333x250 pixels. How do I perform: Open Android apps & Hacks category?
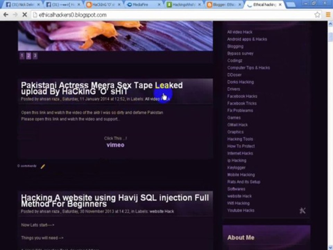247,39
